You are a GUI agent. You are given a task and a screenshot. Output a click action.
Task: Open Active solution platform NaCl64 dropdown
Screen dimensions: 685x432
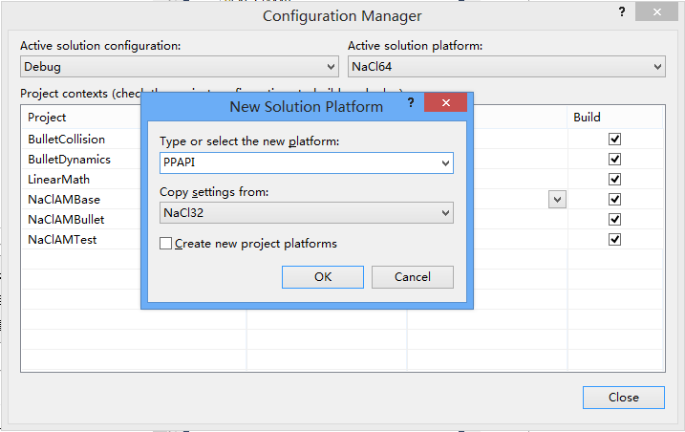coord(657,67)
